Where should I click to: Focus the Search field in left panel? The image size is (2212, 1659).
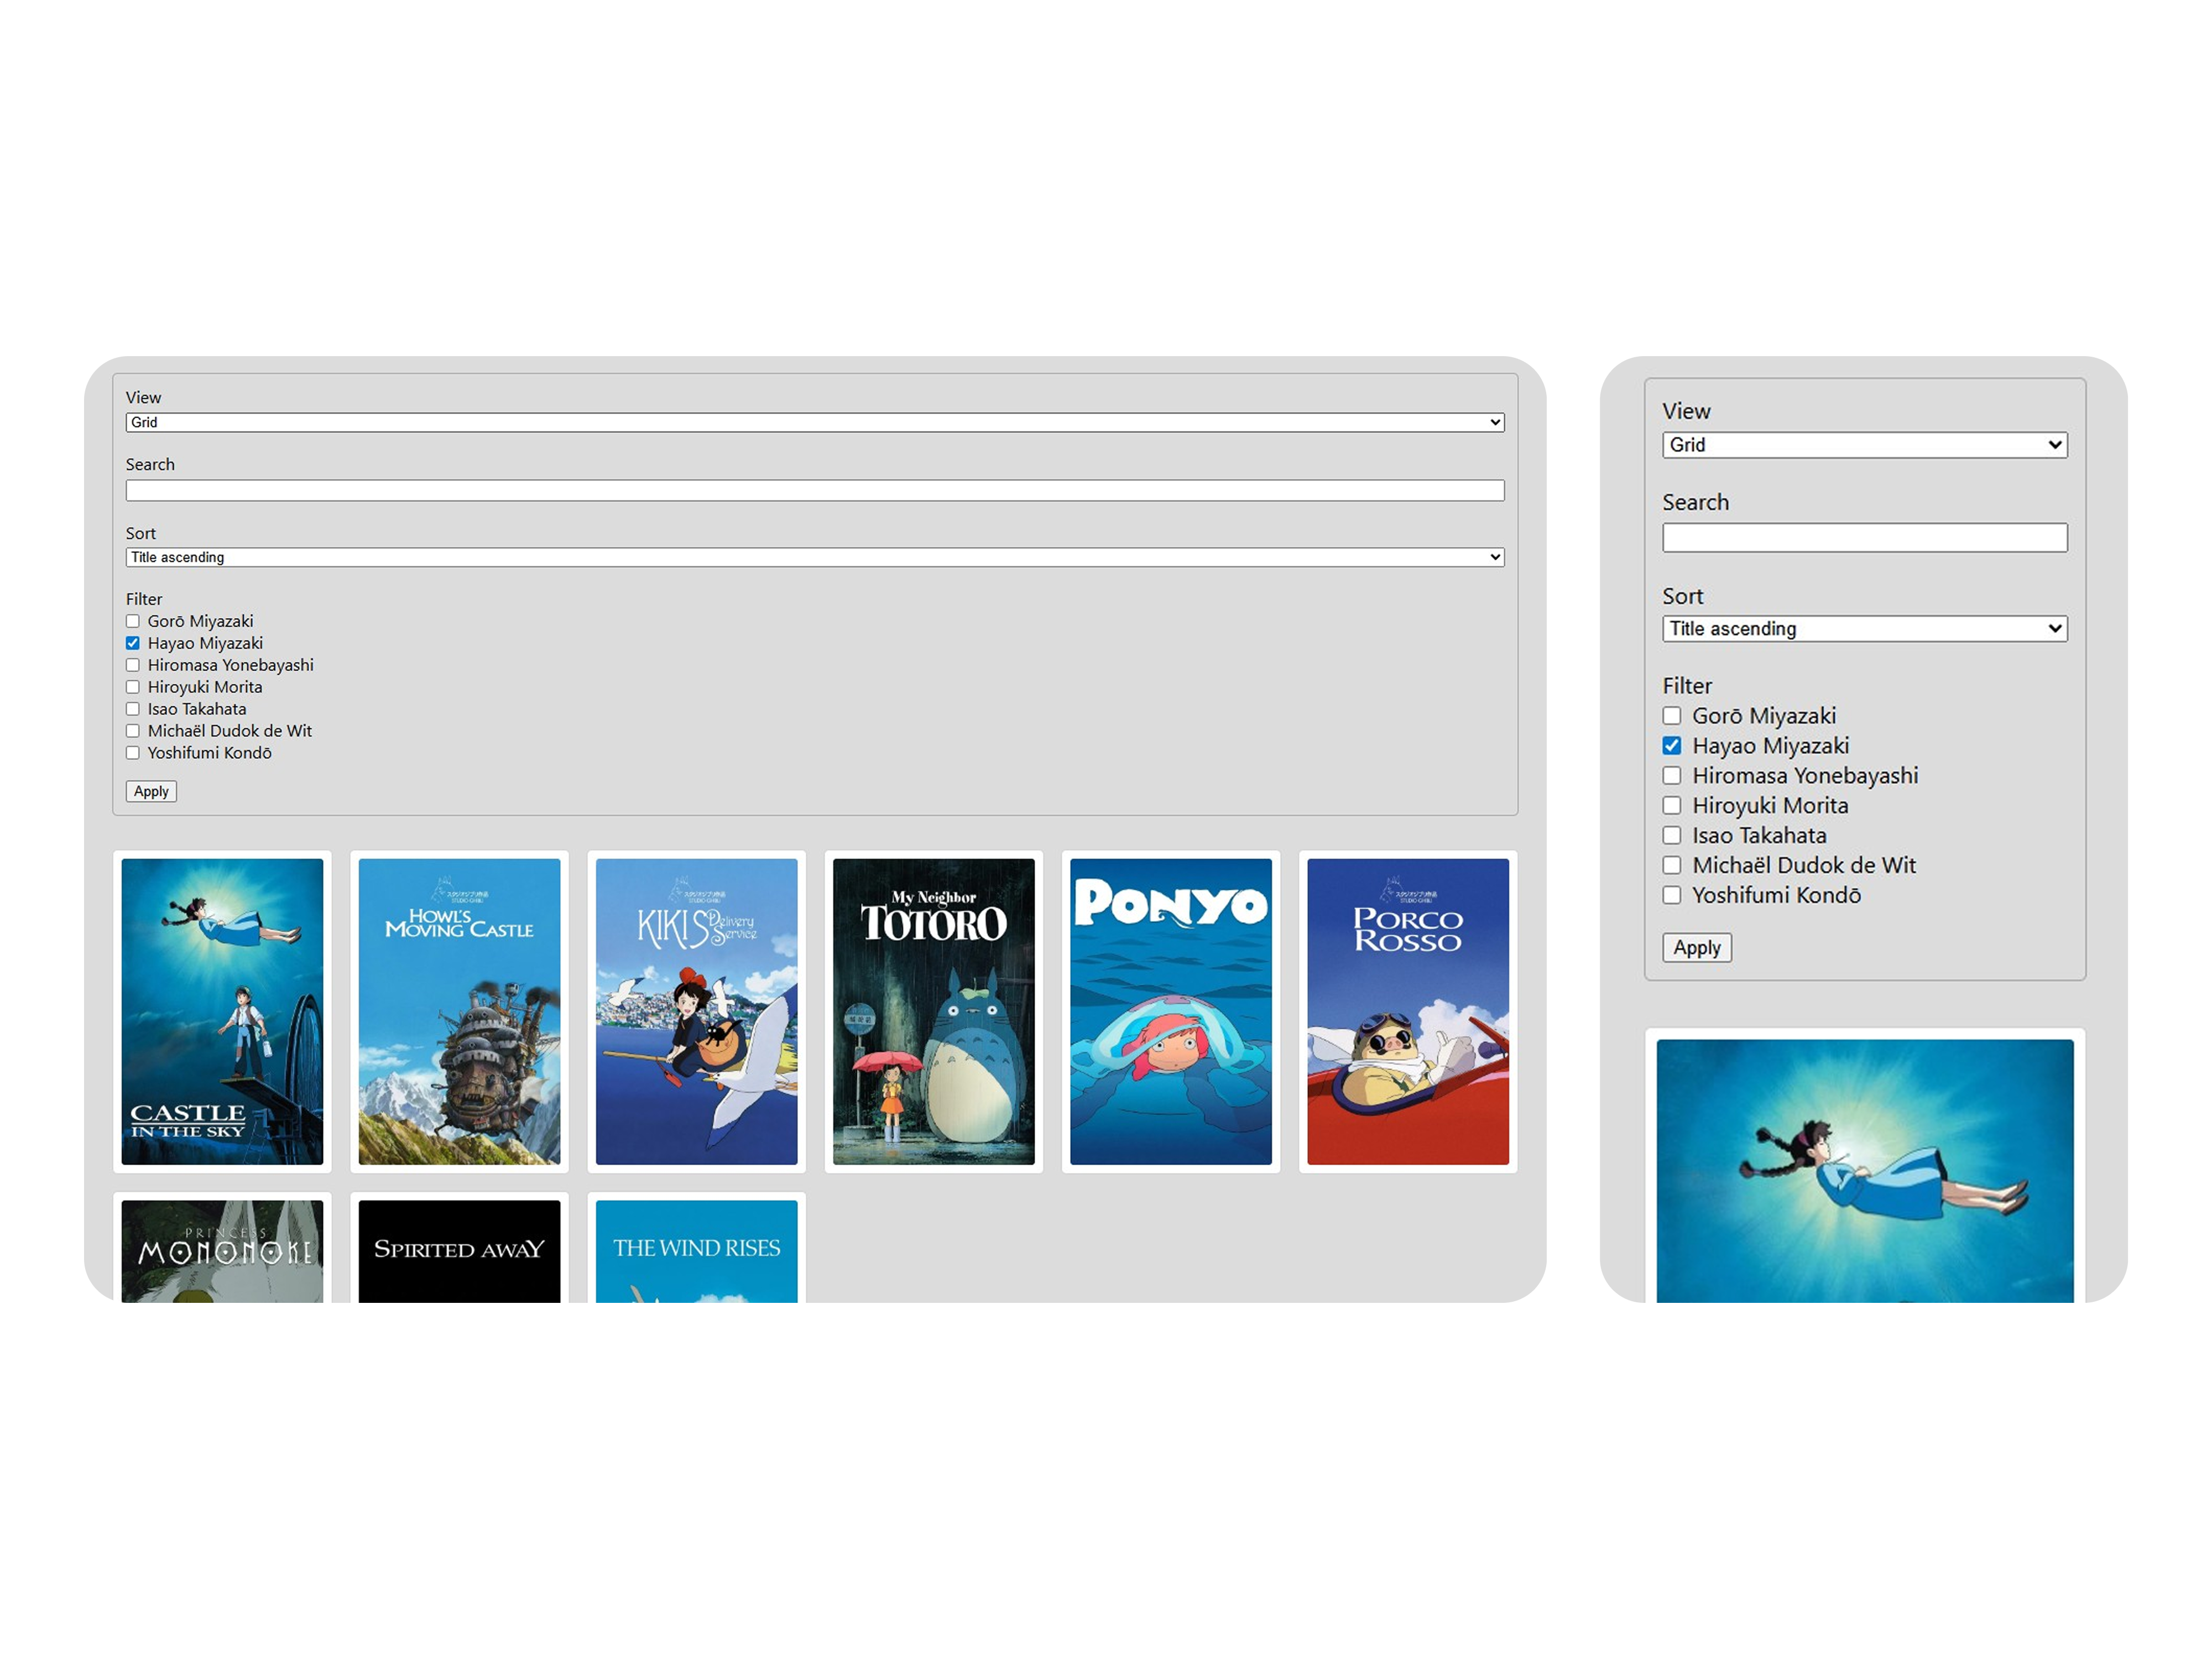[814, 490]
